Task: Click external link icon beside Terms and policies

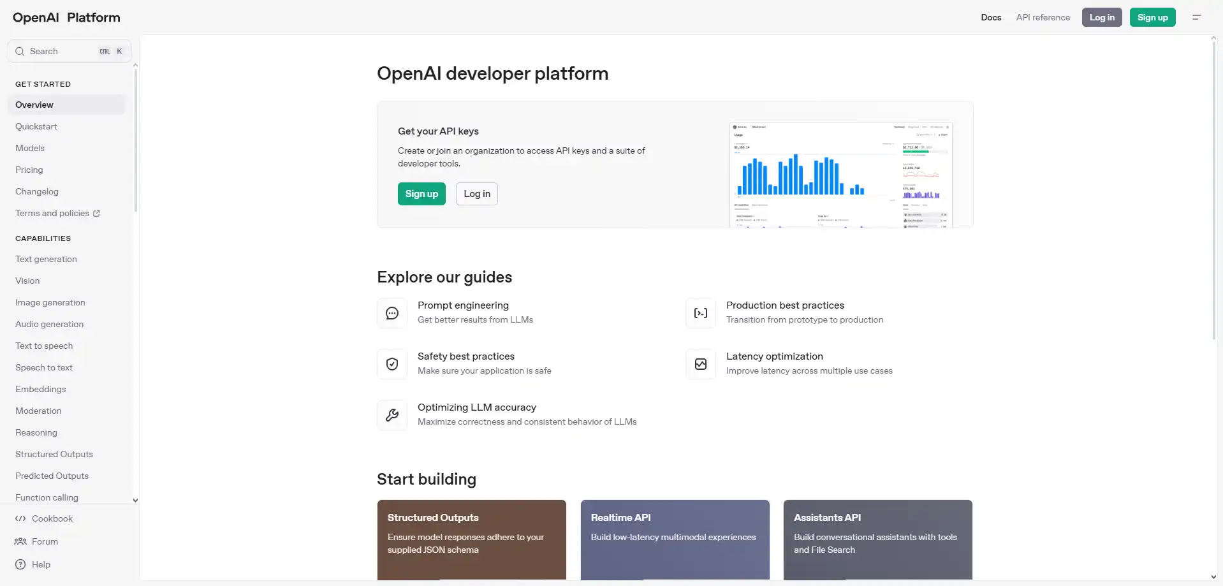Action: (96, 214)
